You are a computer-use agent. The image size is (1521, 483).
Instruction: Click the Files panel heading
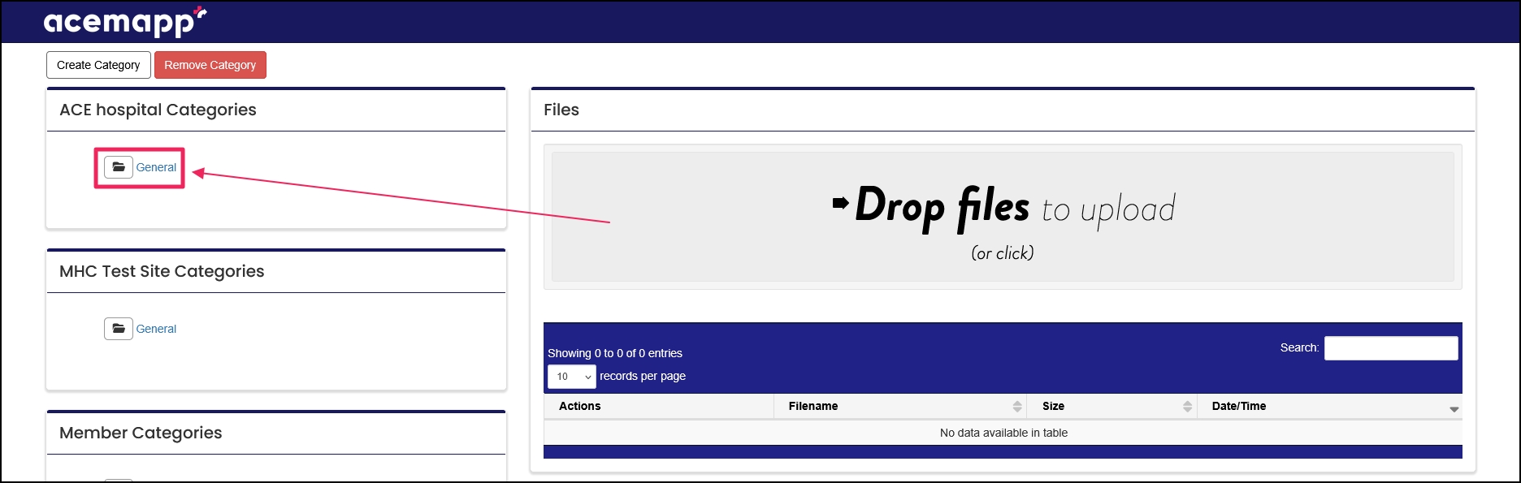point(561,110)
